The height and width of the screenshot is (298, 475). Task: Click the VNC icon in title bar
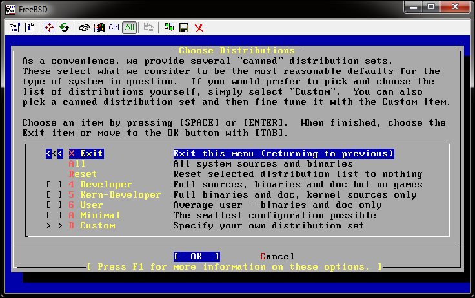10,10
